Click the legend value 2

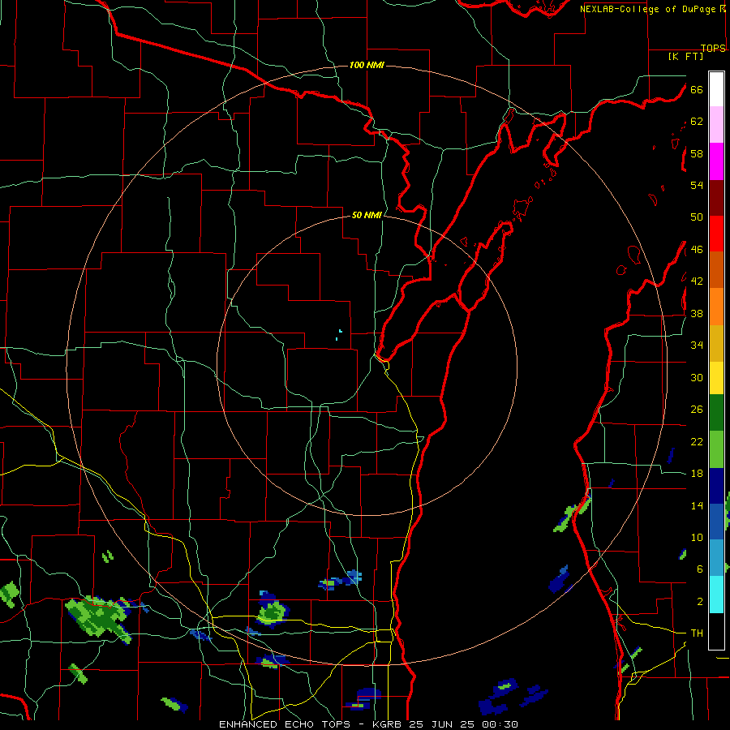pos(699,602)
